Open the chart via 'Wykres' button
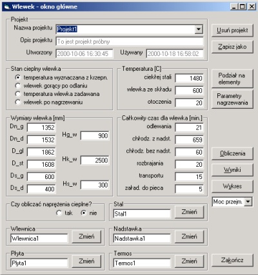The width and height of the screenshot is (258, 275). click(232, 186)
